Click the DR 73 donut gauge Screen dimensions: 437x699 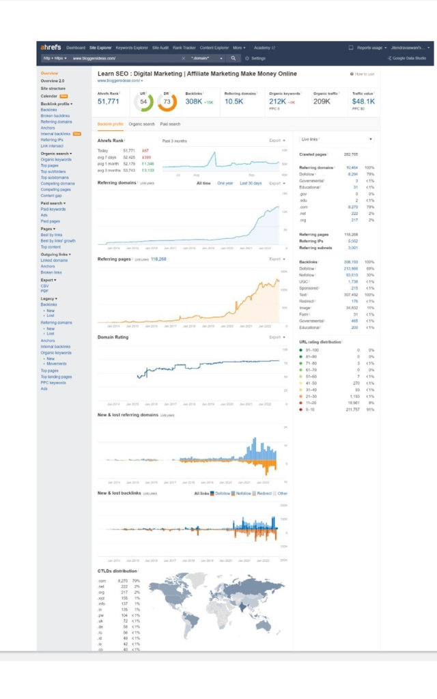click(167, 102)
